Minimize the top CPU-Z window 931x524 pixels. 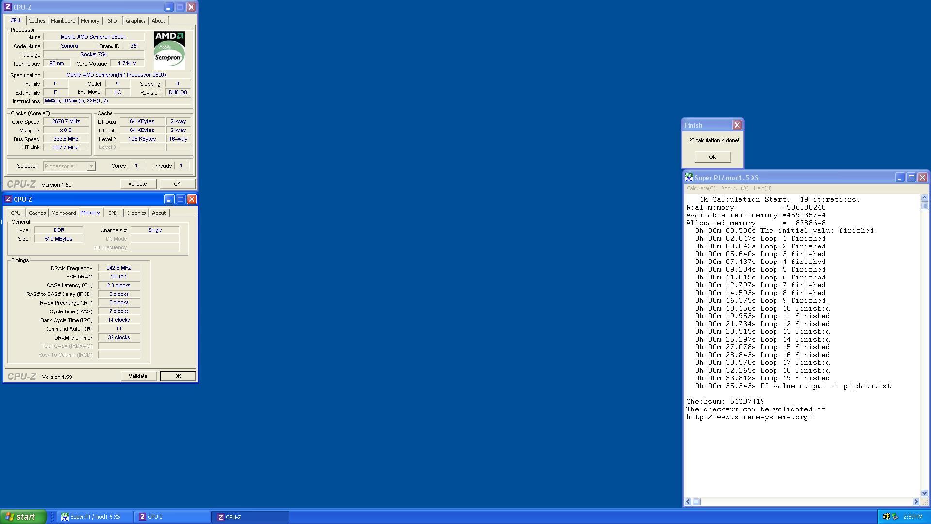[x=168, y=7]
